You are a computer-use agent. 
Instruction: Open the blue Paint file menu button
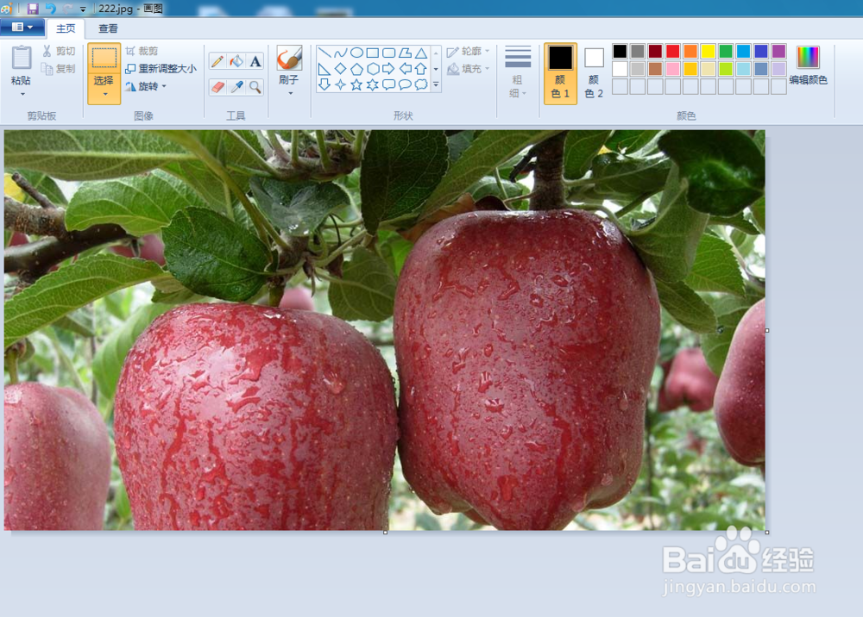[x=22, y=27]
